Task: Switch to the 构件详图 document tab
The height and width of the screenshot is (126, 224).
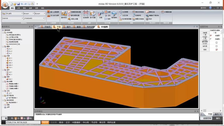Action: 89,27
